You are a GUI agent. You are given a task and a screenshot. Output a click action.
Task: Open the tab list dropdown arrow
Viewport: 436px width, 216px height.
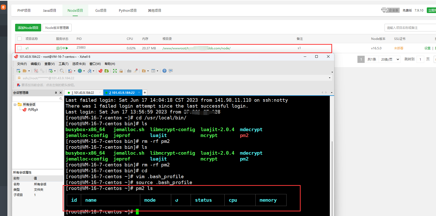pos(332,93)
